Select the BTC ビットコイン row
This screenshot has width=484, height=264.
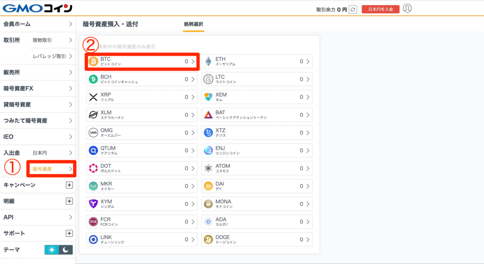click(142, 61)
